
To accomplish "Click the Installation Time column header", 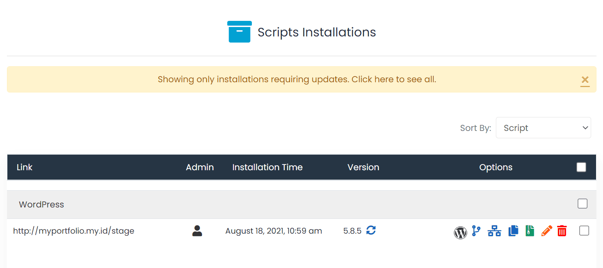I will pyautogui.click(x=267, y=167).
